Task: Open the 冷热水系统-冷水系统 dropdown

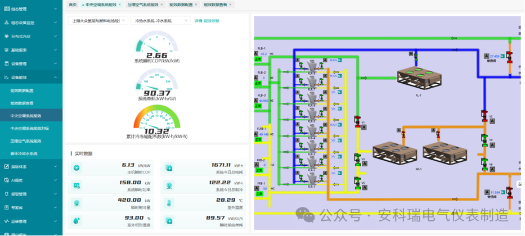Action: pos(161,21)
